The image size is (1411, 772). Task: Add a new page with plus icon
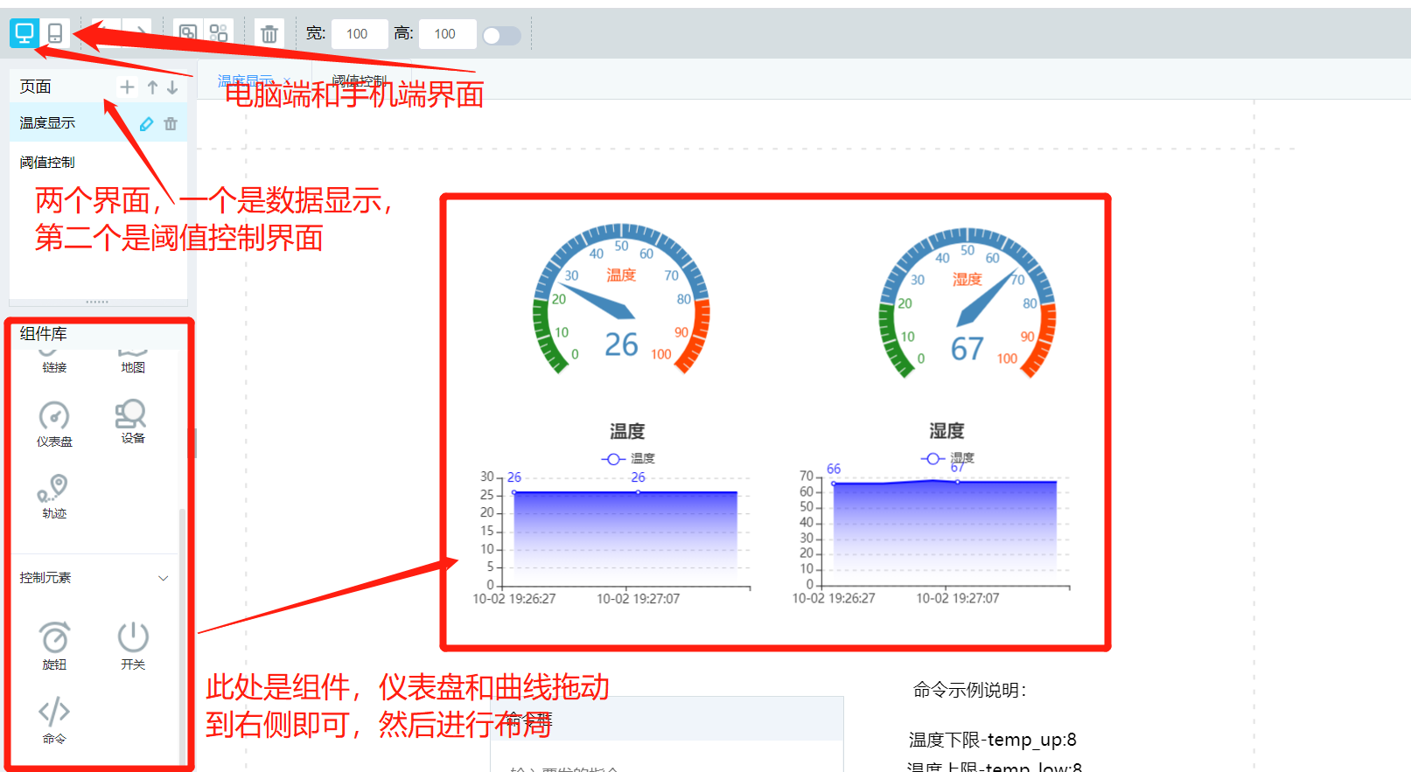[x=128, y=87]
